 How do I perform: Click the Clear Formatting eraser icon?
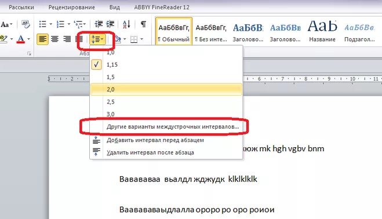pos(26,24)
